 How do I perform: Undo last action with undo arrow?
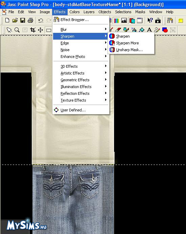pyautogui.click(x=41, y=20)
